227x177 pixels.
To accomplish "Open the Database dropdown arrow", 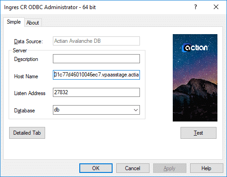I will click(x=136, y=110).
